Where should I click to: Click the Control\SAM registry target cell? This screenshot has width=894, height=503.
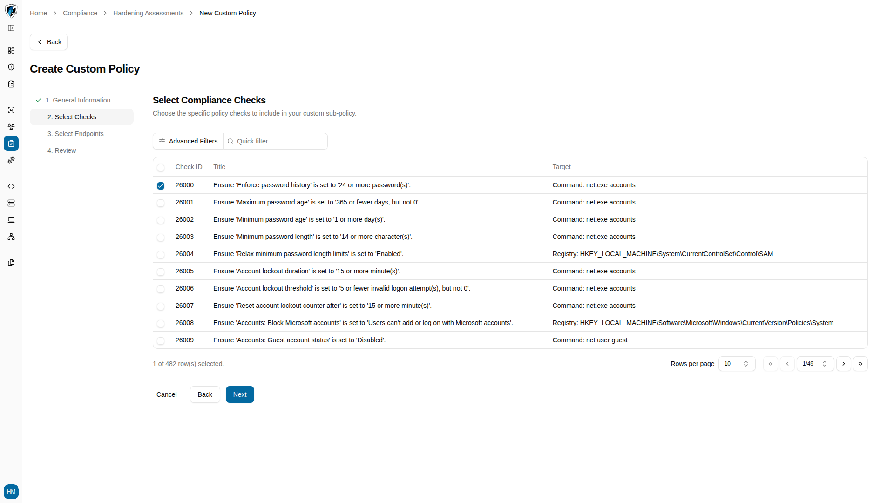click(x=663, y=254)
